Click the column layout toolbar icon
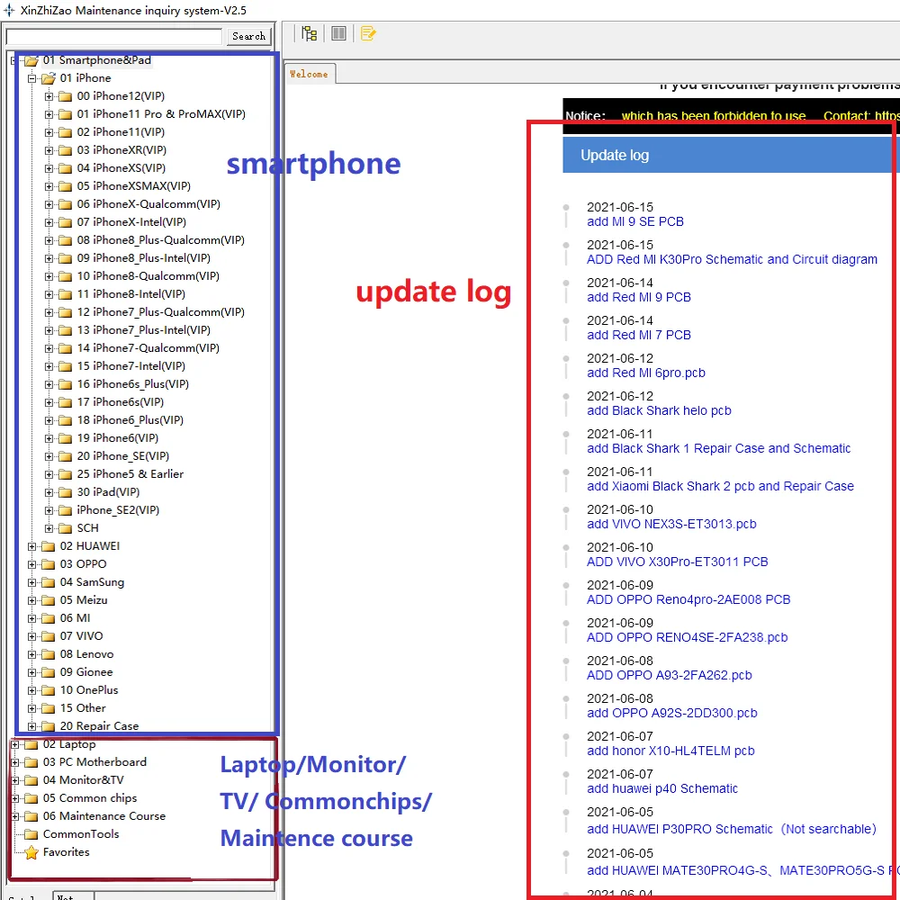 pyautogui.click(x=338, y=33)
